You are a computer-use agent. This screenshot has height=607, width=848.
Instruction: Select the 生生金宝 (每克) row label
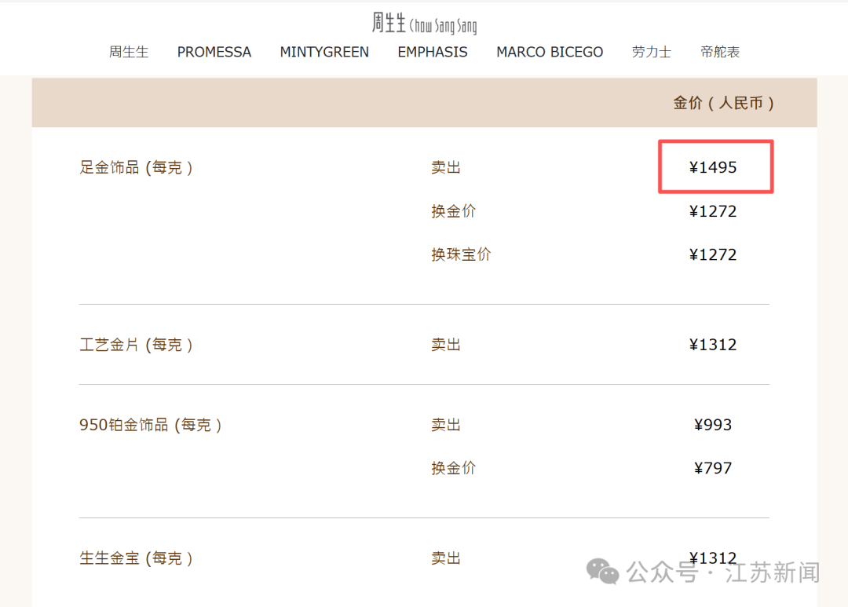point(137,558)
